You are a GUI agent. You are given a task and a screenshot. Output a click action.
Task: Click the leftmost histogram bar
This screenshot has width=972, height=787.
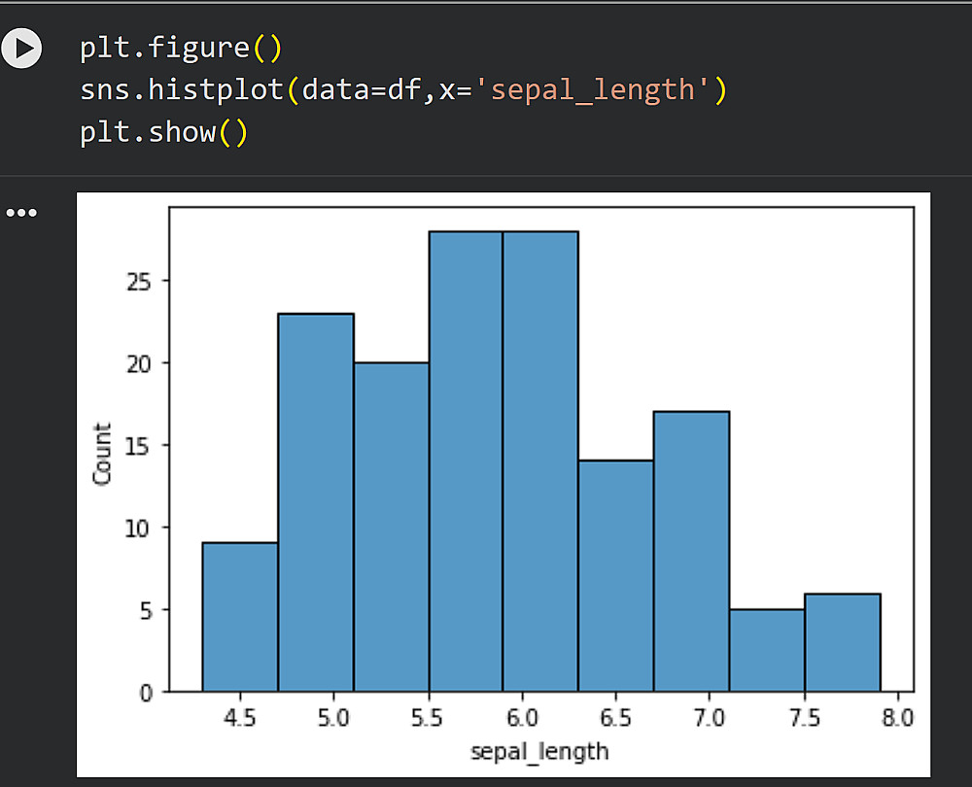pos(240,617)
